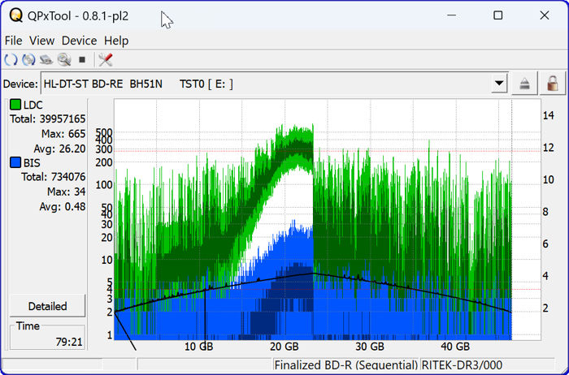
Task: Expand the Device selection dropdown arrow
Action: [x=499, y=84]
